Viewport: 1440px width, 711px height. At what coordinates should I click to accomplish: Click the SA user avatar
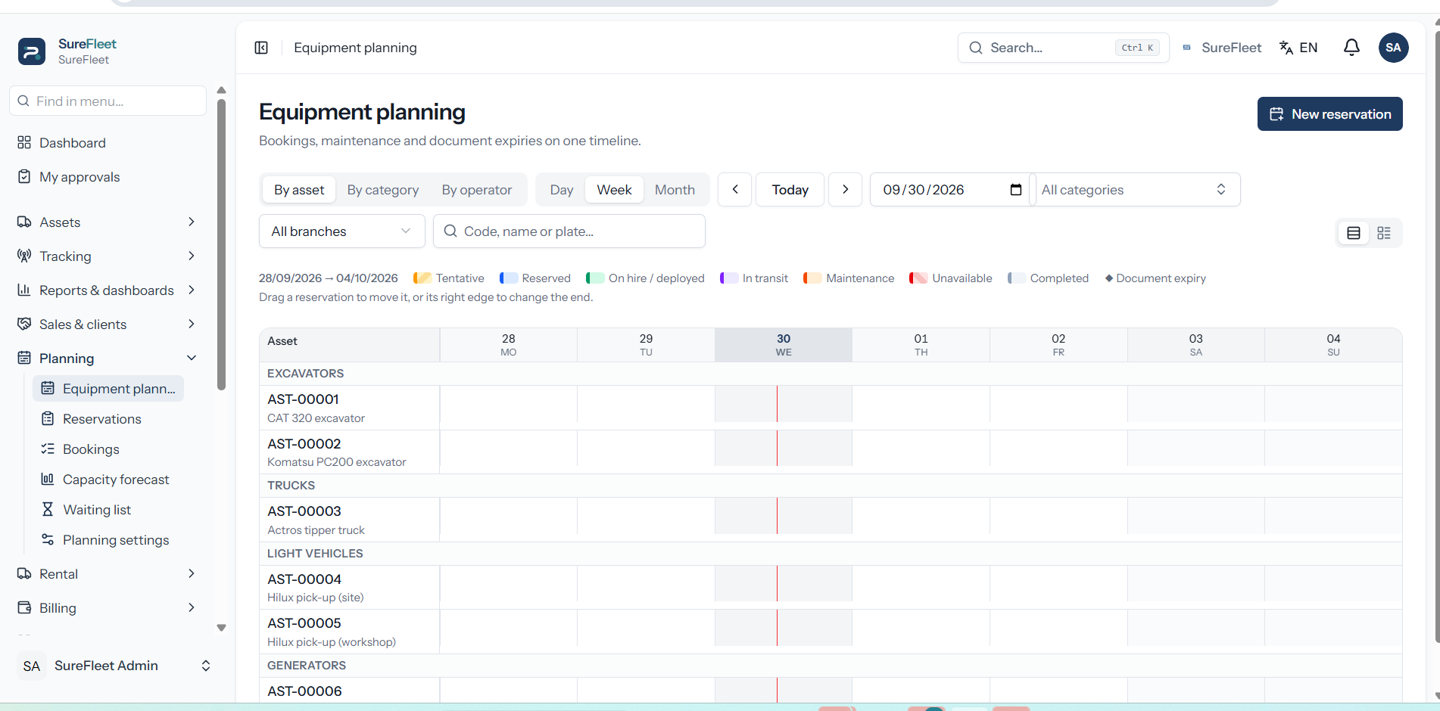[x=1393, y=48]
